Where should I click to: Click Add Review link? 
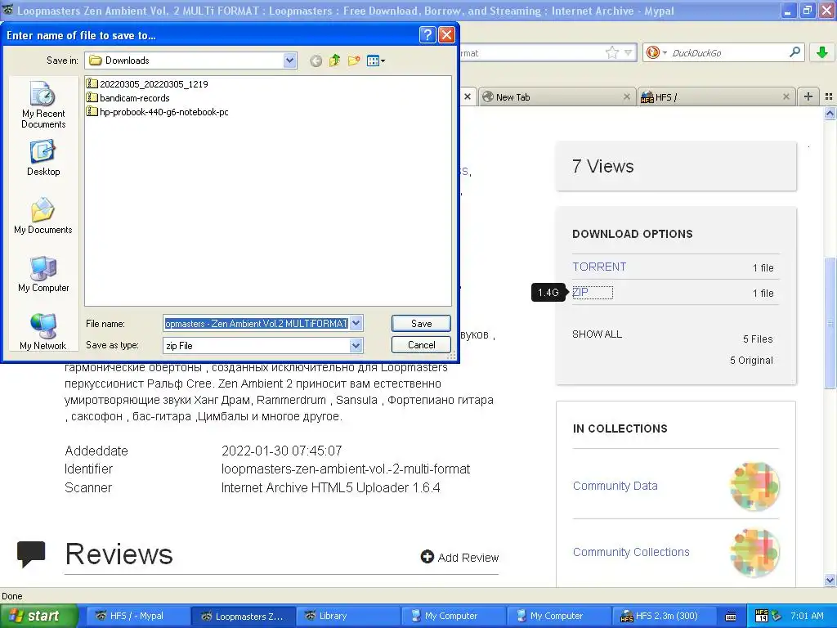459,558
